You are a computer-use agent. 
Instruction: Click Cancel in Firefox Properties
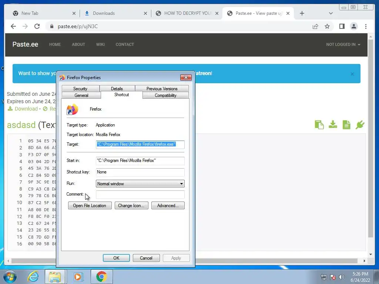[146, 258]
